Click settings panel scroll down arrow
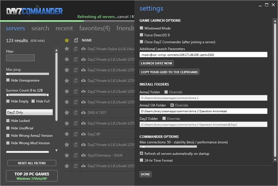Viewport: 278px width, 186px height. point(275,160)
